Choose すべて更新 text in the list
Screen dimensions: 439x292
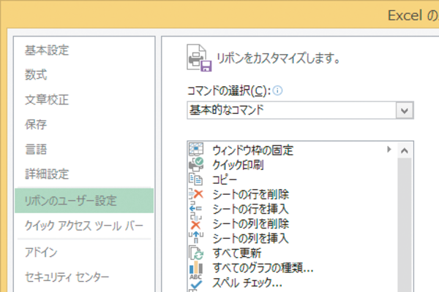(x=237, y=253)
